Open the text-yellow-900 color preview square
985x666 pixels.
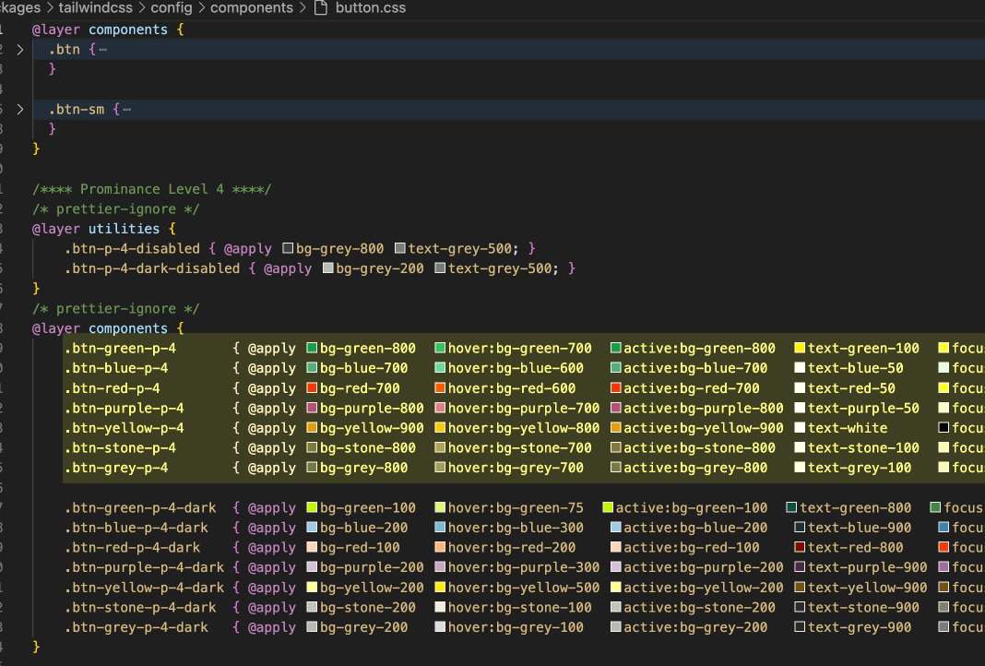click(x=800, y=588)
